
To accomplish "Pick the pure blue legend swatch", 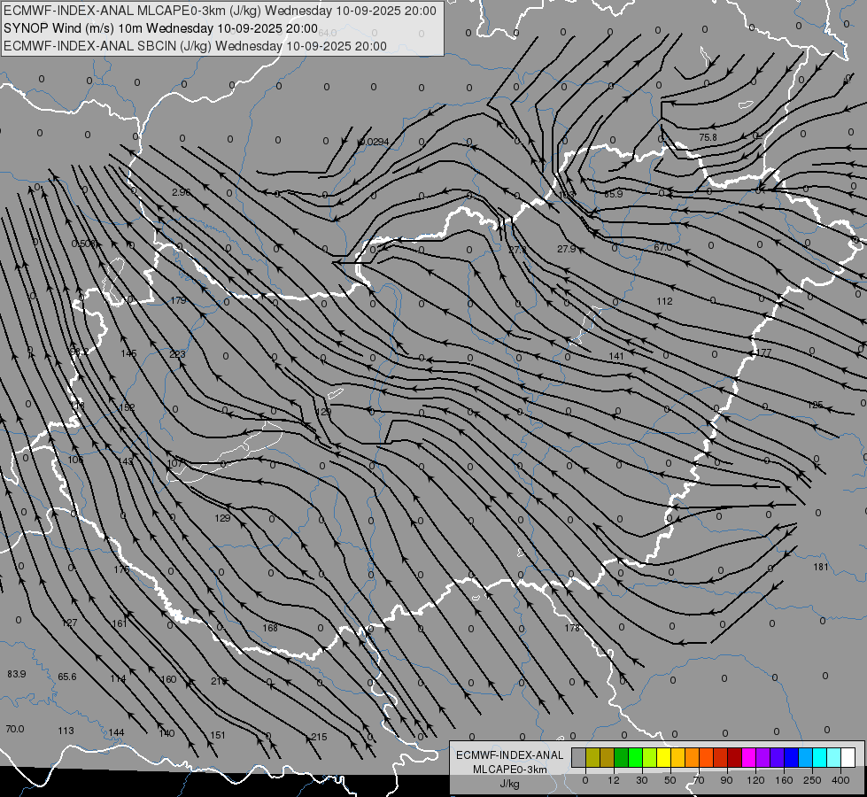I will pyautogui.click(x=791, y=758).
